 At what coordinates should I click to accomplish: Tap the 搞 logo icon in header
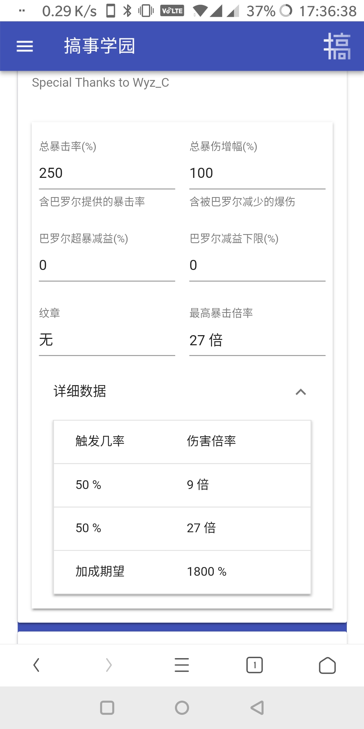coord(337,46)
